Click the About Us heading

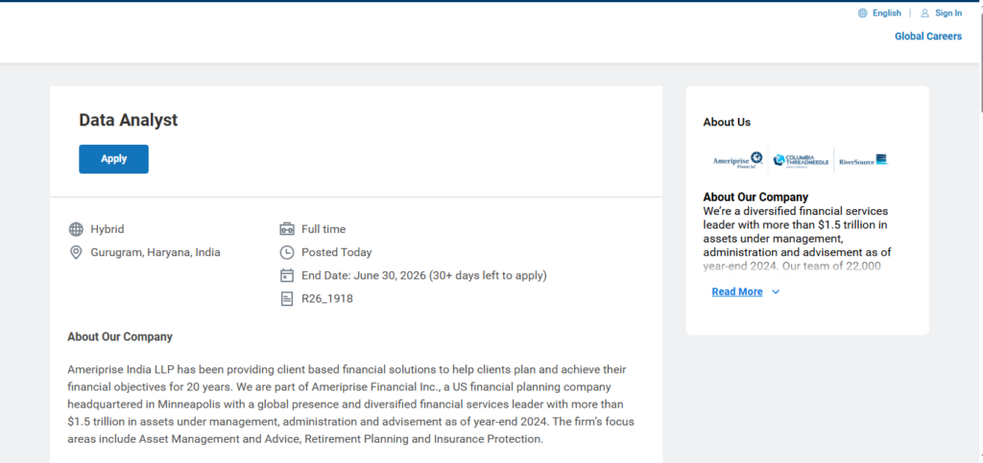[x=727, y=123]
